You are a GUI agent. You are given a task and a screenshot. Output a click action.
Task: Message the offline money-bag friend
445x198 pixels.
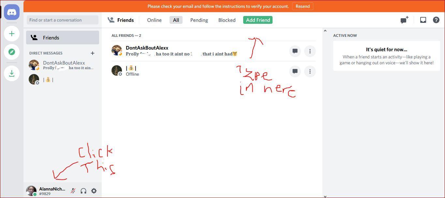click(295, 71)
